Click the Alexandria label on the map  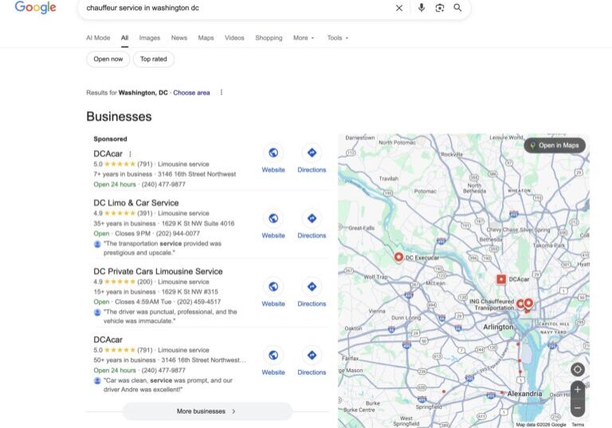coord(524,394)
